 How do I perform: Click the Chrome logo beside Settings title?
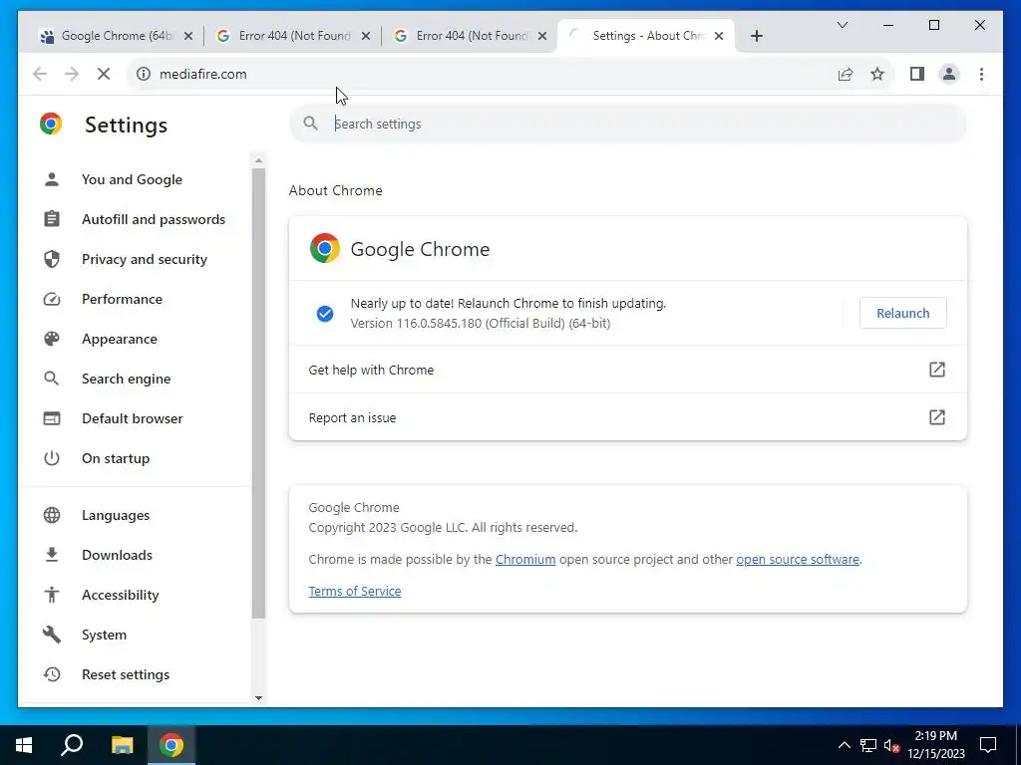[51, 124]
